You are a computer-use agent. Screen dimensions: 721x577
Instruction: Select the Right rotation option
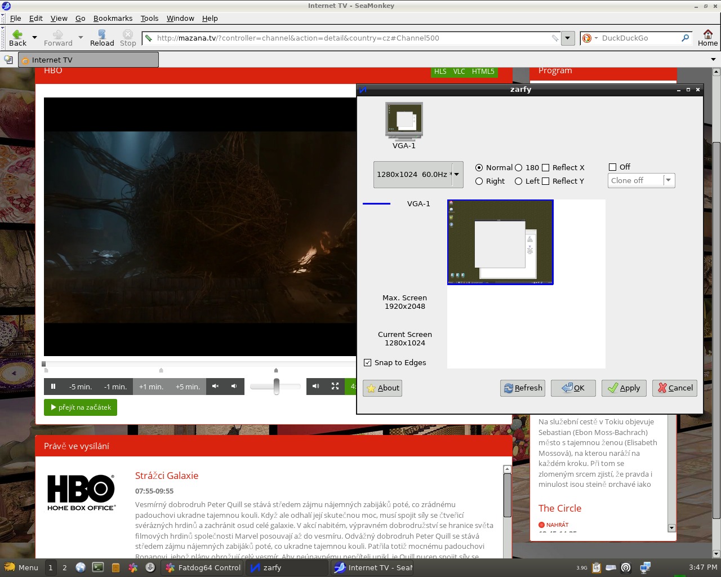[x=479, y=181]
